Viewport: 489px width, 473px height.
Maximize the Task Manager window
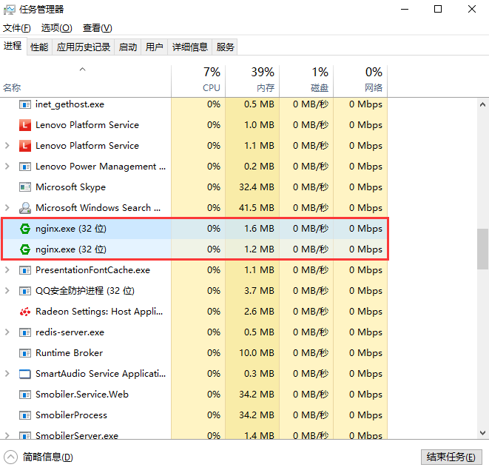pyautogui.click(x=438, y=10)
